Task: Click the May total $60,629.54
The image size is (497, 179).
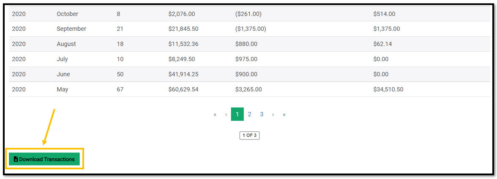Action: pyautogui.click(x=183, y=89)
